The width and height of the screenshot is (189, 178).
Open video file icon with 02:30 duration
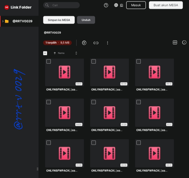110,72
